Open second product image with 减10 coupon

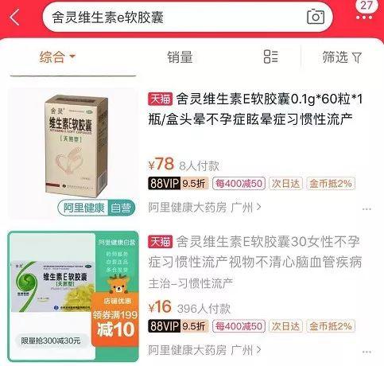click(73, 296)
